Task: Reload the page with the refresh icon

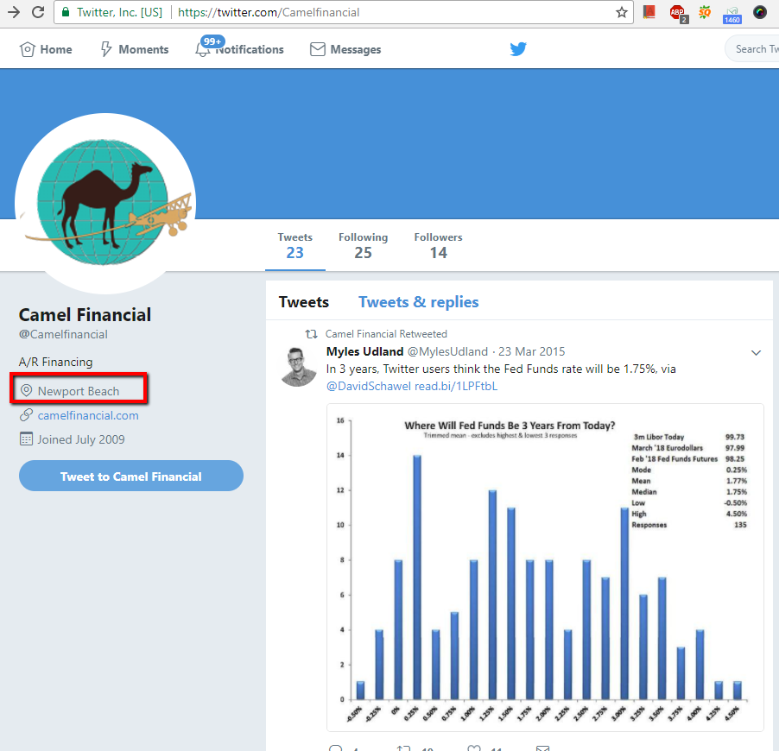Action: (x=38, y=12)
